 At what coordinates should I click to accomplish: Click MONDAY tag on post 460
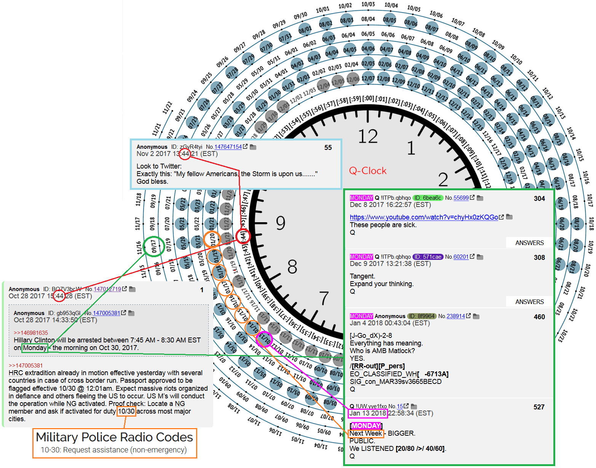pos(361,316)
